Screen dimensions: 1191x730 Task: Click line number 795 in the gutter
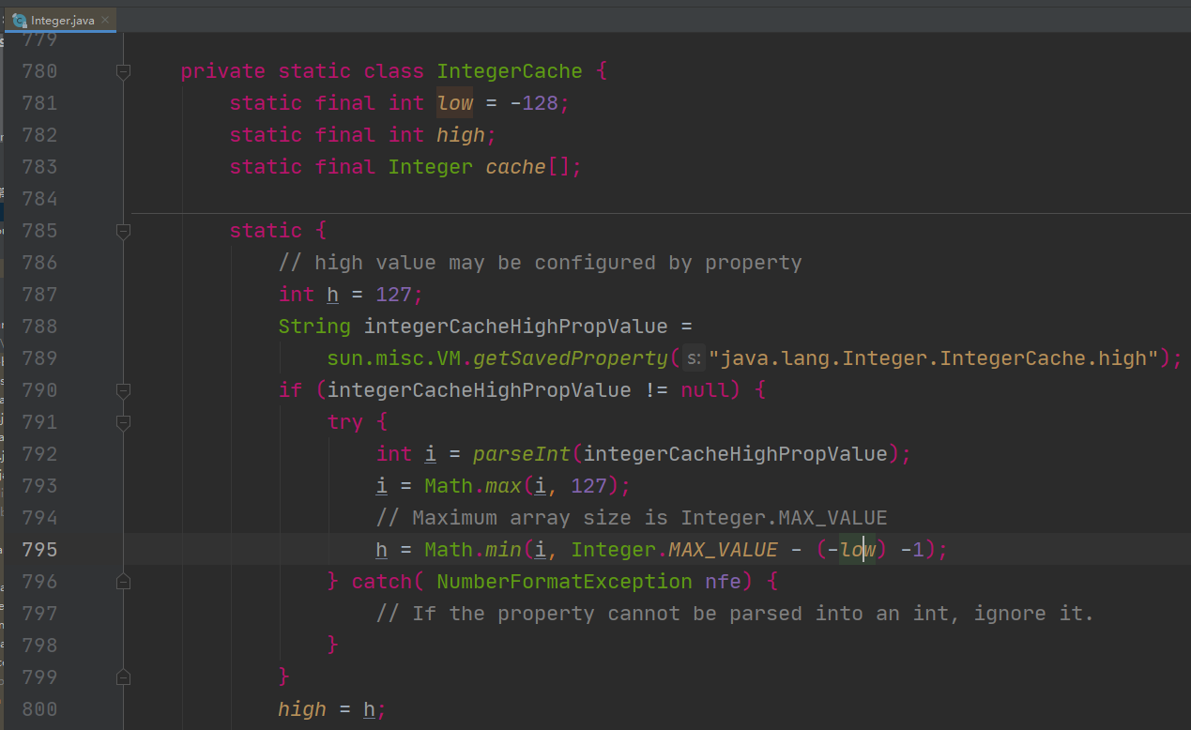click(39, 550)
